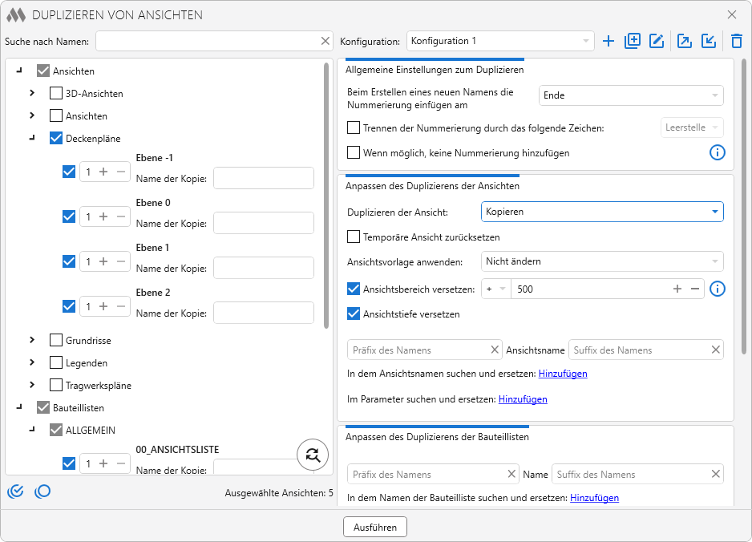This screenshot has width=752, height=542.
Task: Import a configuration from file
Action: [709, 41]
